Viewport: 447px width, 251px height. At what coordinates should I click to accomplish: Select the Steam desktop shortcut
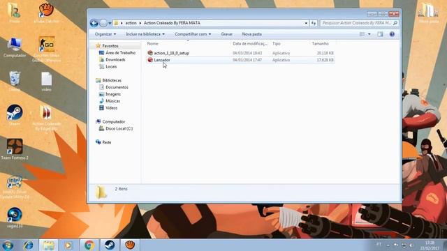pos(15,115)
